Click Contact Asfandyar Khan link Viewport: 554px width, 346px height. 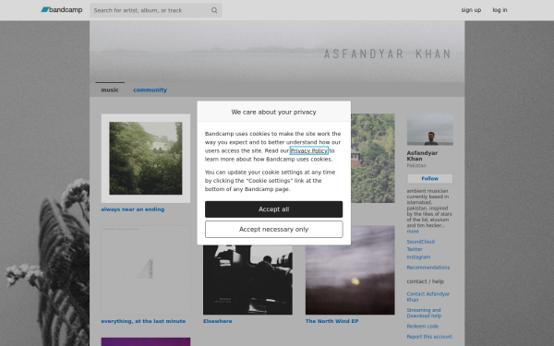click(x=428, y=296)
